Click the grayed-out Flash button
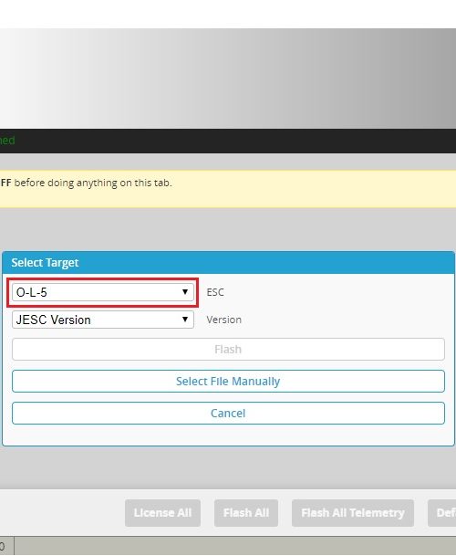 point(228,350)
